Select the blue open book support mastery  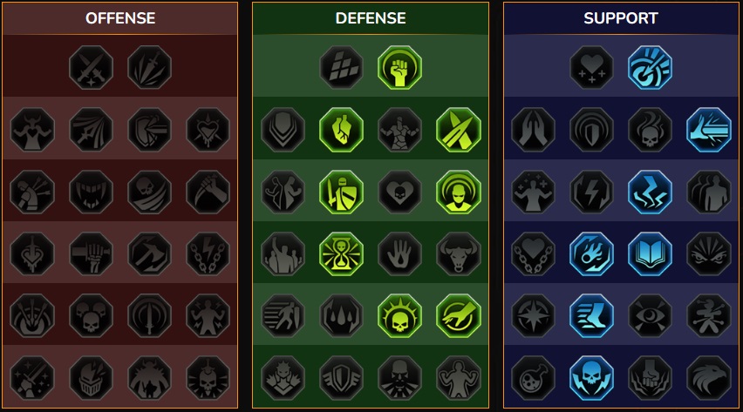coord(651,253)
